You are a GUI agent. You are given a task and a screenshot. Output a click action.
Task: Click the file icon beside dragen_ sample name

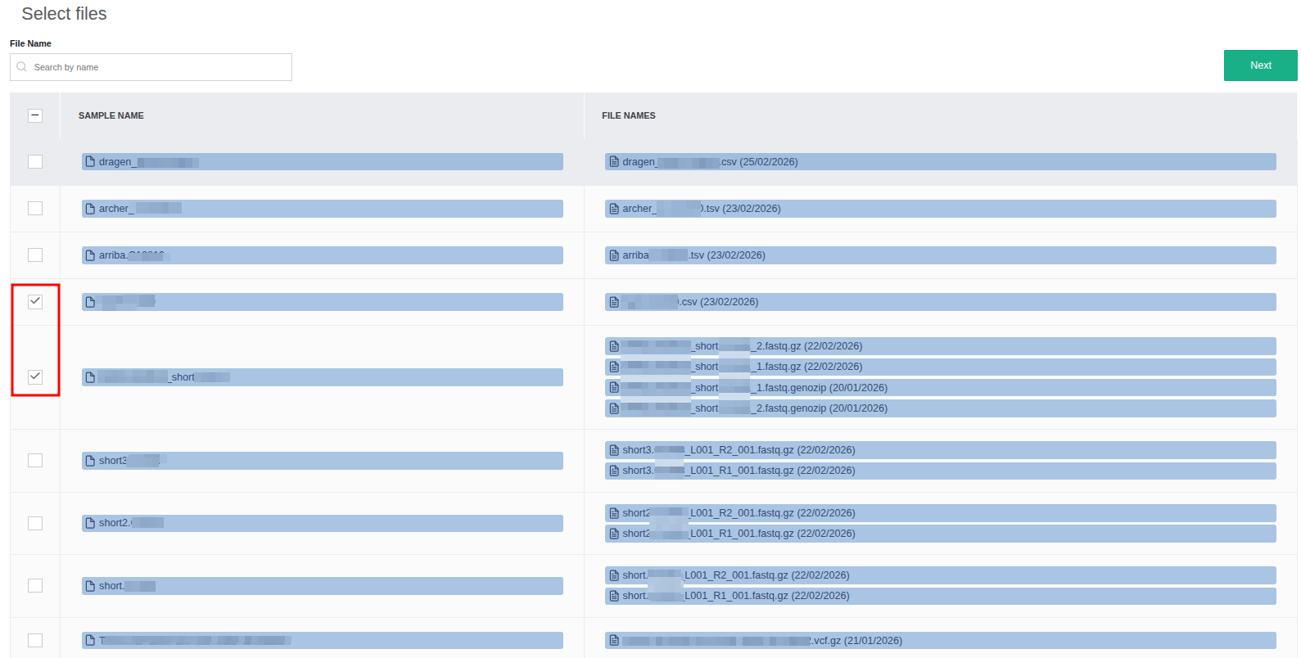(x=91, y=162)
